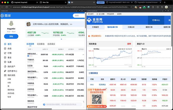Reload the page using browser reload icon
Screen dimensions: 173x110
pyautogui.click(x=7, y=7)
